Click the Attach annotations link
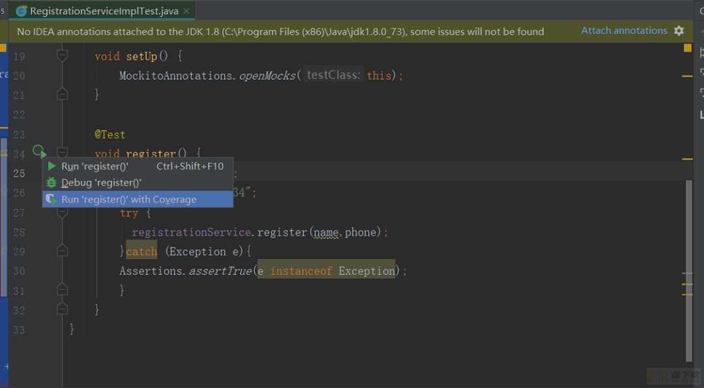This screenshot has width=704, height=388. [624, 31]
